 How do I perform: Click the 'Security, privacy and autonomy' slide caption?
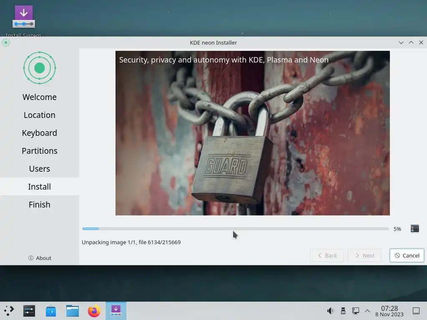(224, 60)
